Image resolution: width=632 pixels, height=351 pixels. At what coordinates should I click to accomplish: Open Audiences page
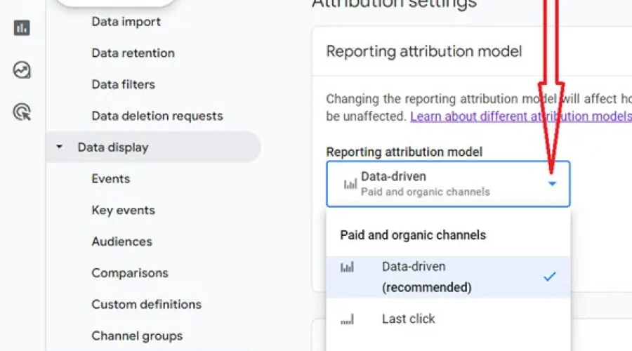click(x=121, y=241)
